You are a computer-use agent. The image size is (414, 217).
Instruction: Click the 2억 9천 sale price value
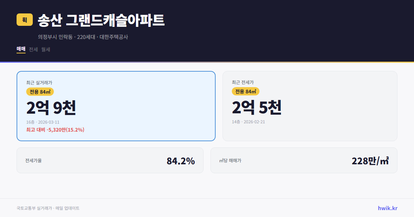pyautogui.click(x=51, y=107)
